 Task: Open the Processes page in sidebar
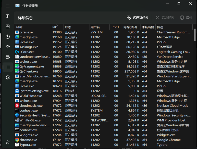pyautogui.click(x=8, y=16)
